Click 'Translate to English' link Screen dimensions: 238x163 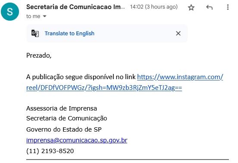[69, 33]
